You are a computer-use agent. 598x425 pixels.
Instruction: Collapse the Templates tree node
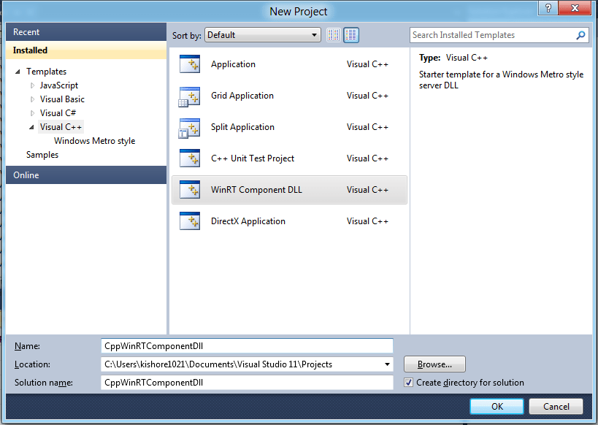point(18,72)
